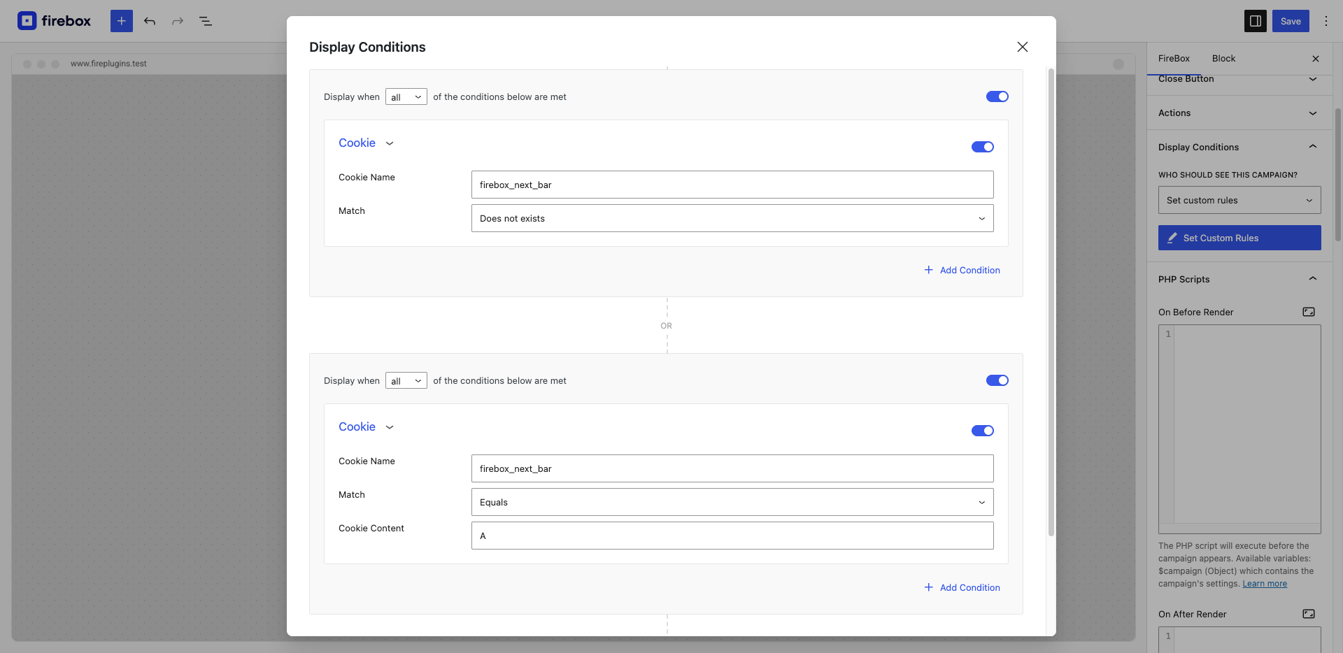The image size is (1343, 653).
Task: Toggle the settings sidebar panel icon
Action: coord(1255,21)
